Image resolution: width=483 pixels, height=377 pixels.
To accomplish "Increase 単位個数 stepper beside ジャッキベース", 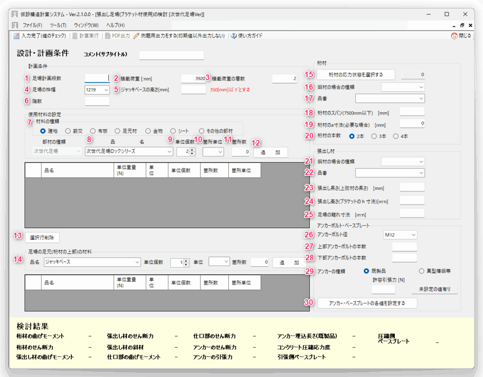I will pos(186,261).
